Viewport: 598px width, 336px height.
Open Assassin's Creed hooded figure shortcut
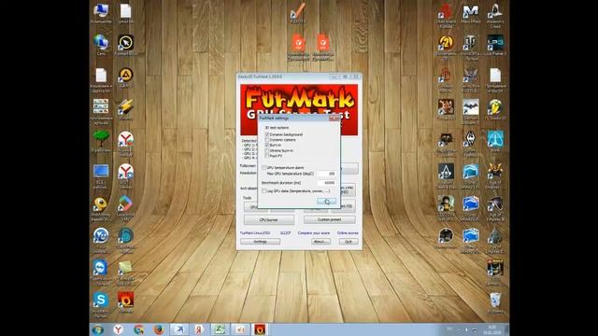coord(495,16)
